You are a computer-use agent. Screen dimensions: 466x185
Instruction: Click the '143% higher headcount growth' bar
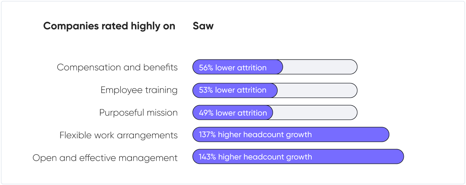298,157
